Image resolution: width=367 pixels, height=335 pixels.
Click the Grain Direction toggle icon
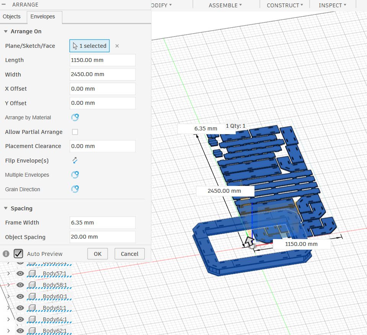(x=75, y=189)
